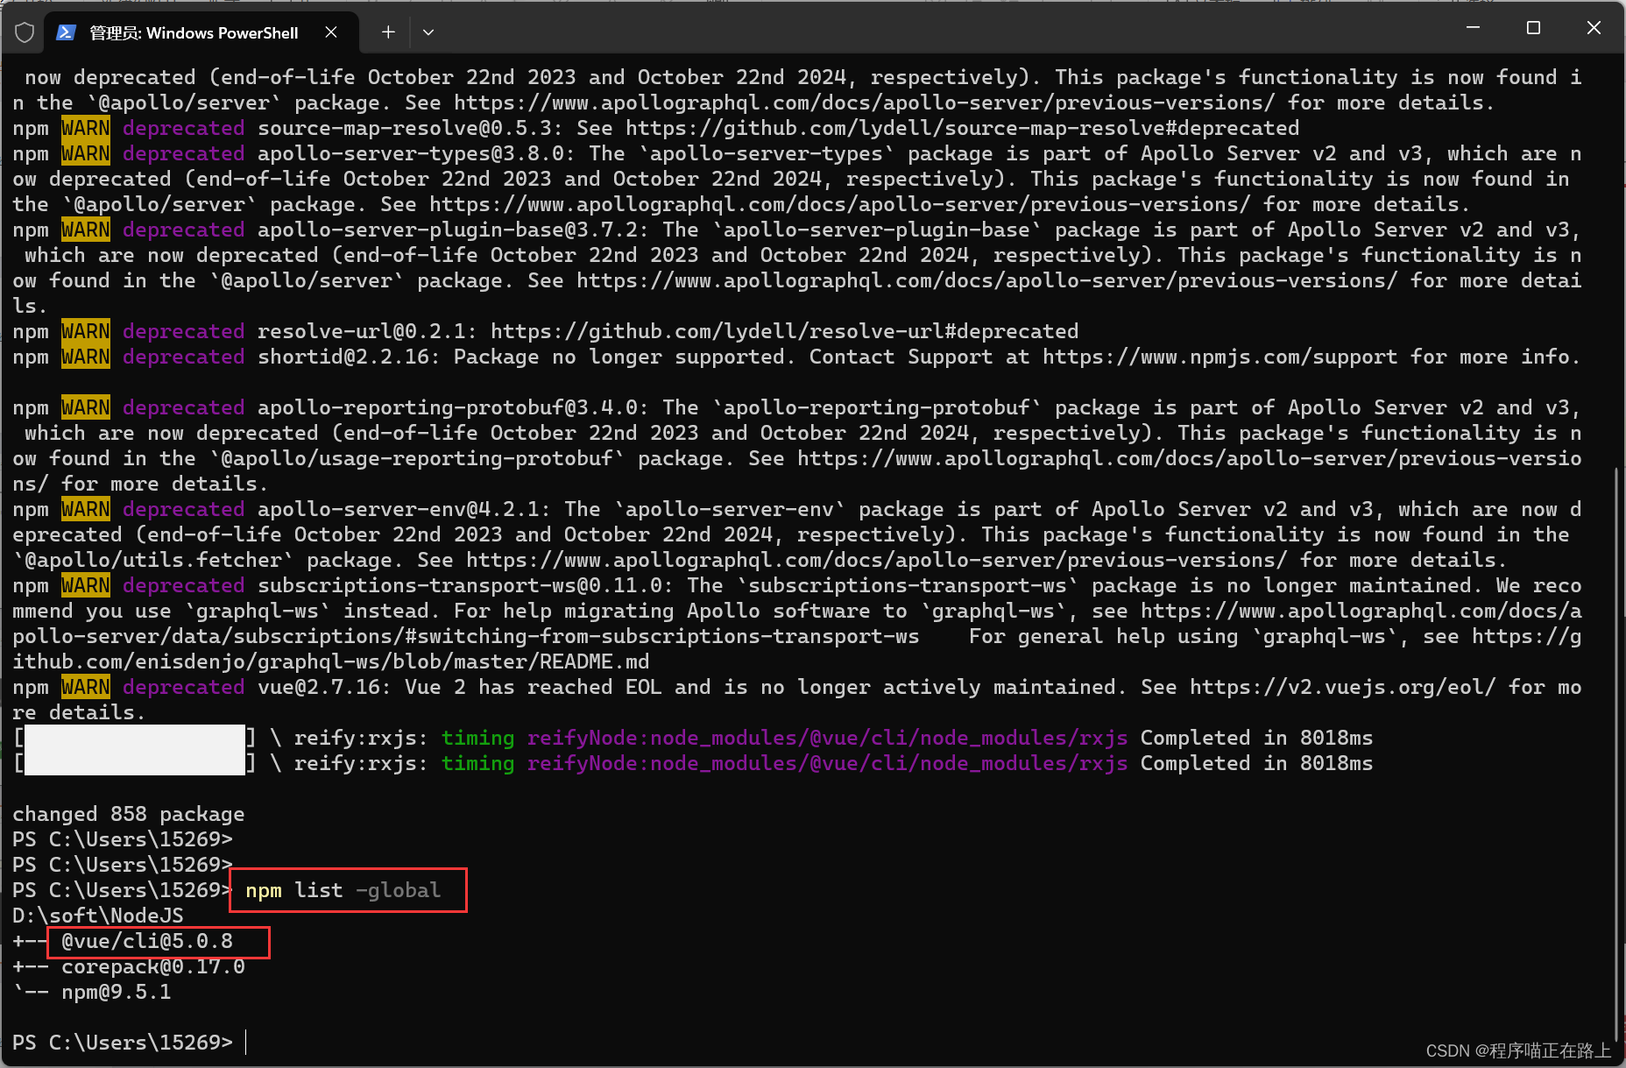Click the graphql-ws README.md link
Viewport: 1626px width, 1068px height.
click(x=797, y=649)
